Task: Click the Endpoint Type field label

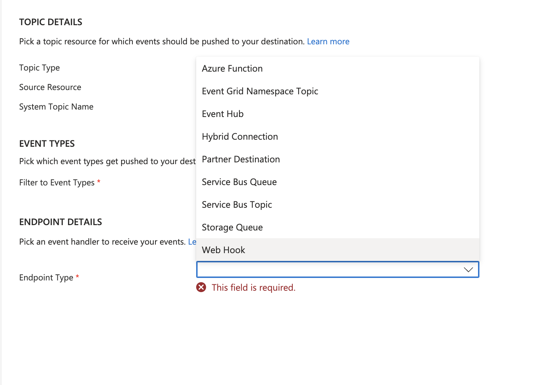Action: click(x=46, y=278)
